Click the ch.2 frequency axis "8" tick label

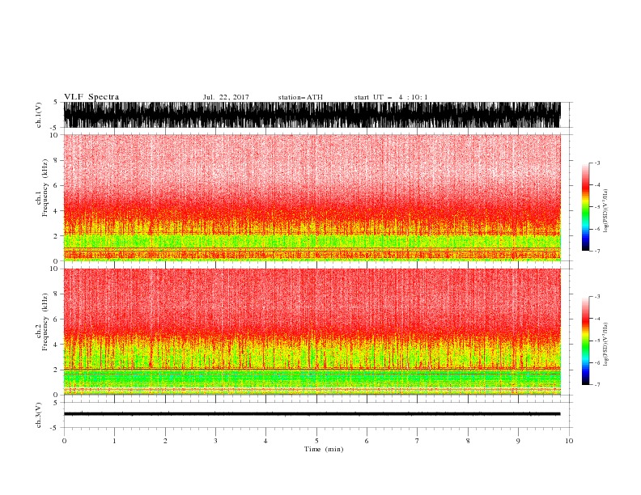tap(56, 294)
